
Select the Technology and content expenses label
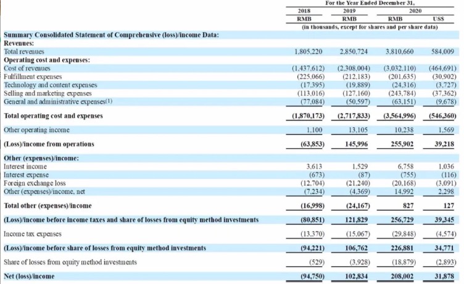[x=47, y=85]
